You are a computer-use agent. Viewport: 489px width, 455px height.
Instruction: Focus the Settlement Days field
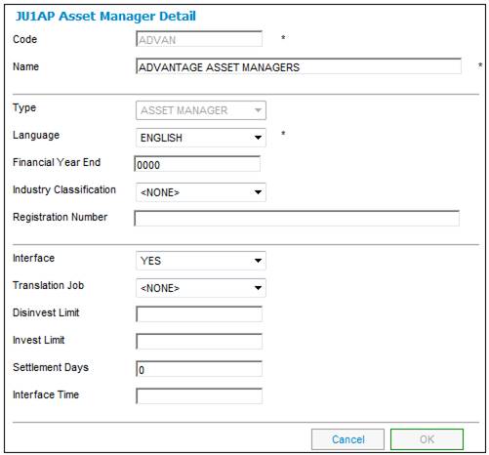click(x=199, y=369)
